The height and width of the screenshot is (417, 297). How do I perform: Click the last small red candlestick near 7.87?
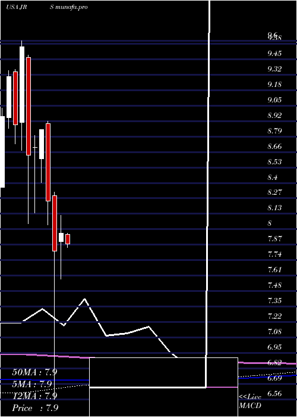point(68,239)
